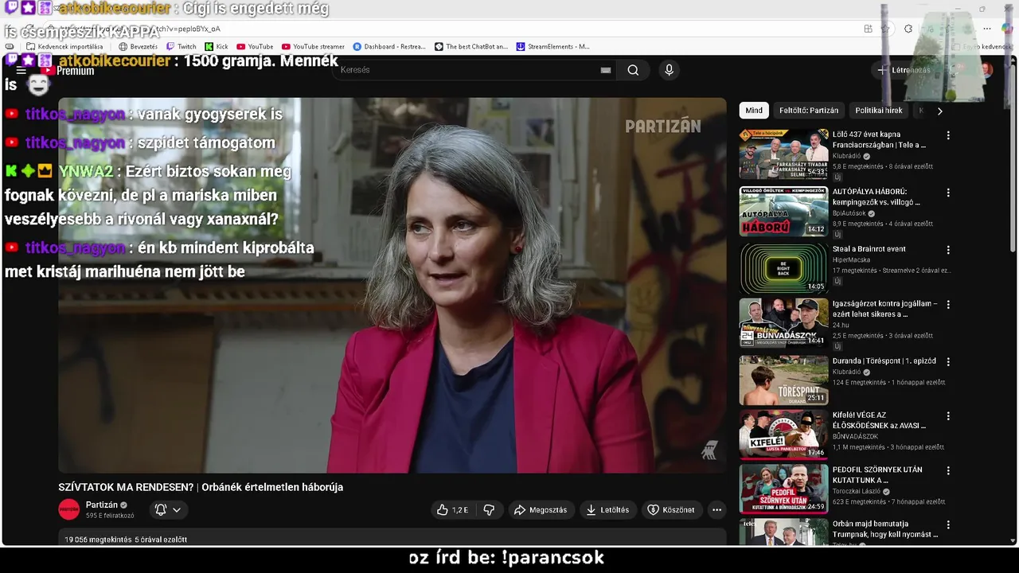Screen dimensions: 1019x573
Task: Click the Köszönet thanks button
Action: coord(671,510)
